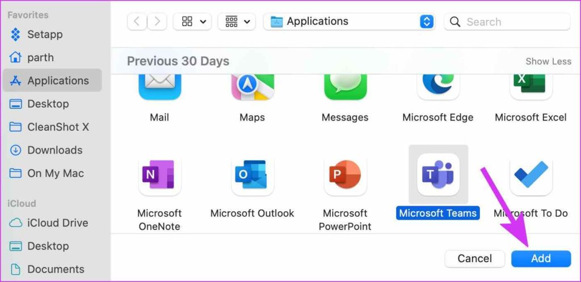The image size is (581, 282).
Task: Select the Microsoft PowerPoint app icon
Action: (x=346, y=174)
